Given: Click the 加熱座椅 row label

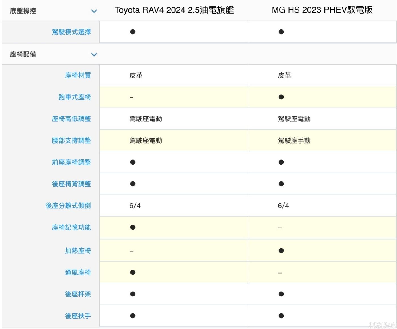Looking at the screenshot, I should (78, 251).
